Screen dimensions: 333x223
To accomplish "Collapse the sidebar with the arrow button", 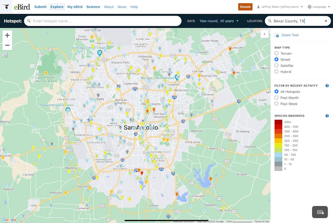I will click(264, 34).
